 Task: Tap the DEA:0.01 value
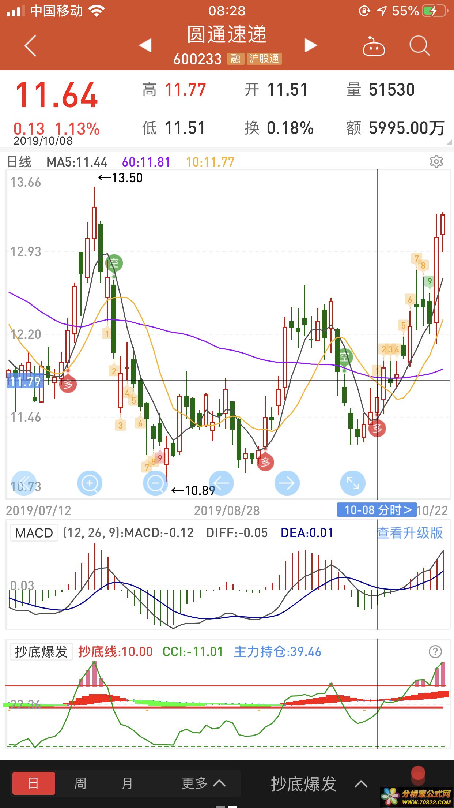[x=307, y=533]
